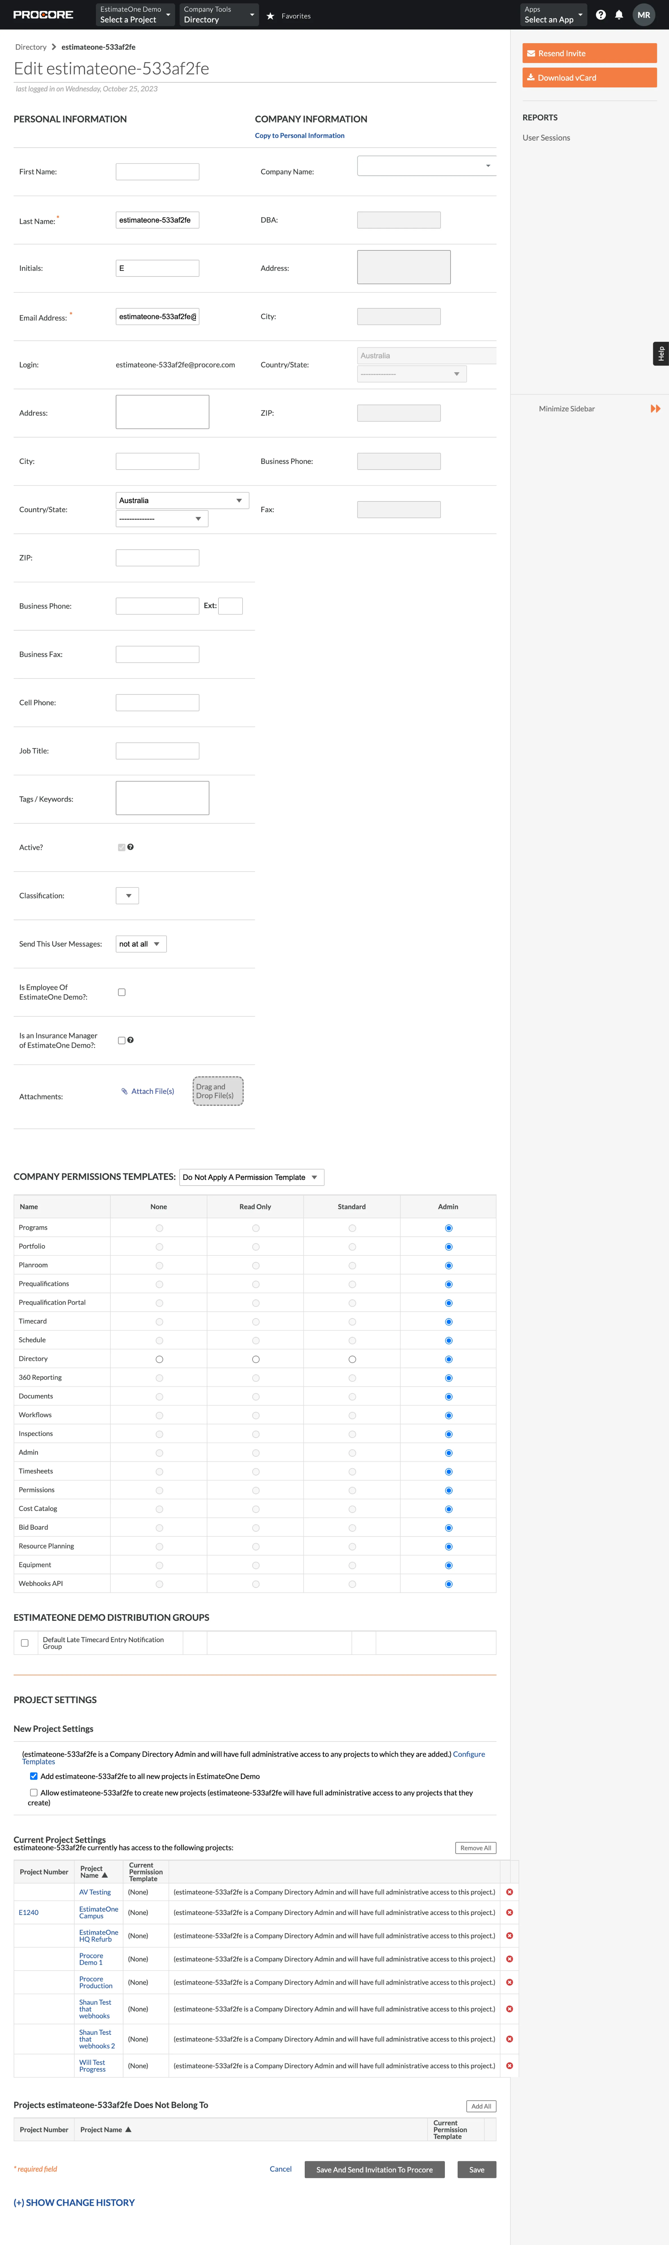Click help icon beside Insurance Manager checkbox
Image resolution: width=669 pixels, height=2245 pixels.
click(x=131, y=1040)
